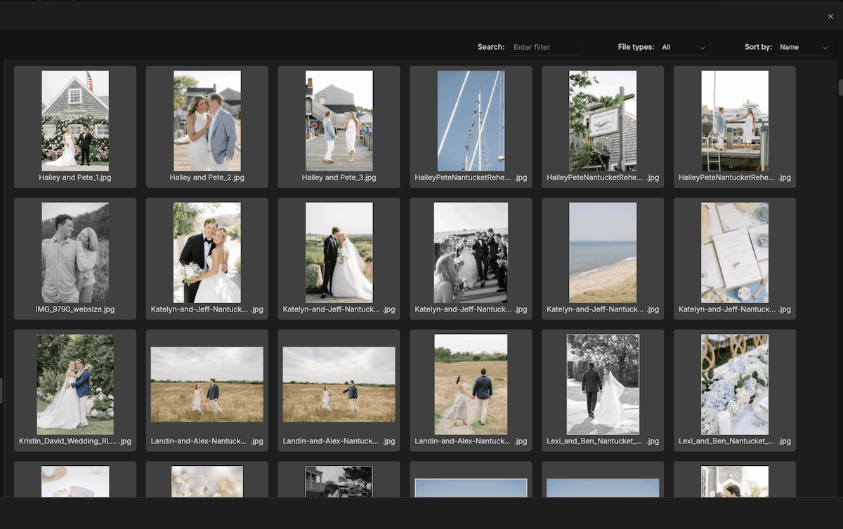Open the Sort by Name dropdown
Screen dimensions: 843x529
pos(804,47)
